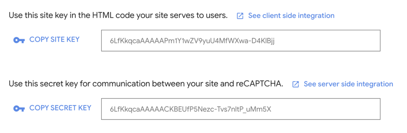This screenshot has width=407, height=133.
Task: Open the See client side integration link
Action: click(x=291, y=15)
